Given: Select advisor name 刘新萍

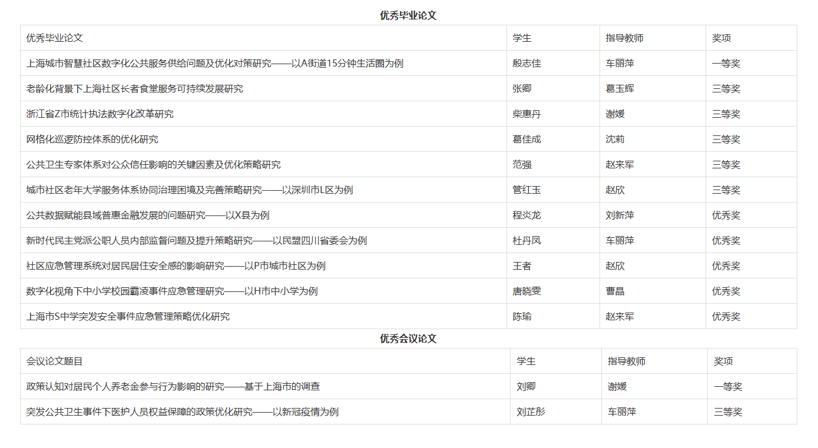Looking at the screenshot, I should [620, 215].
